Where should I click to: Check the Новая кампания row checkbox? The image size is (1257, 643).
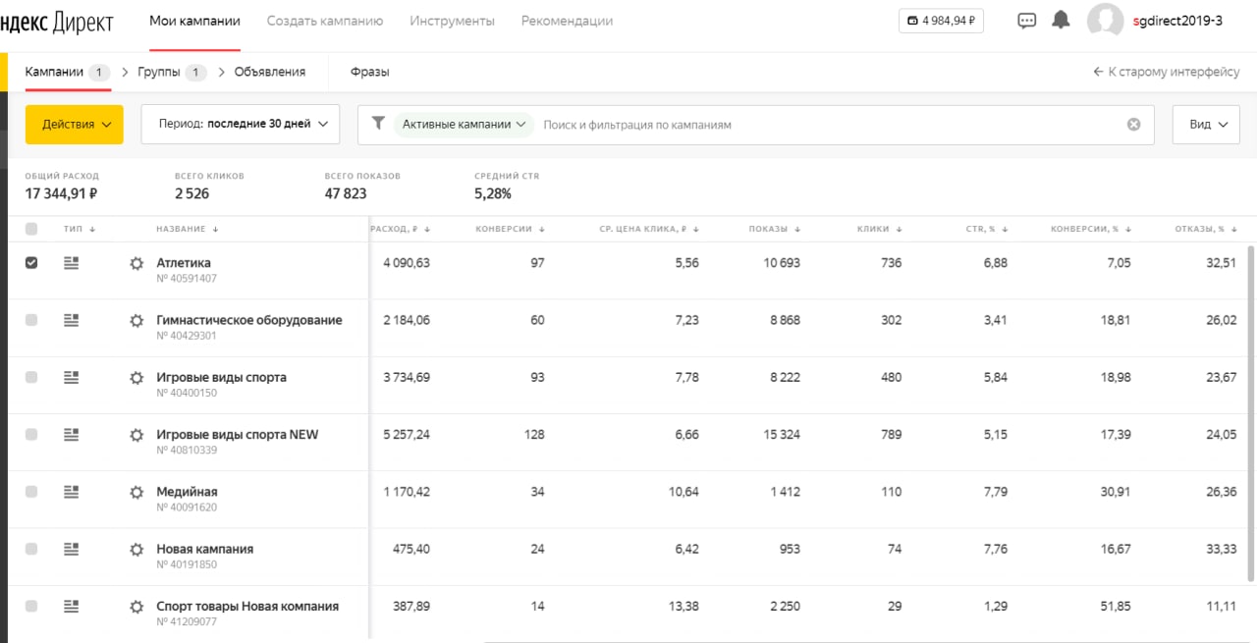[x=31, y=549]
